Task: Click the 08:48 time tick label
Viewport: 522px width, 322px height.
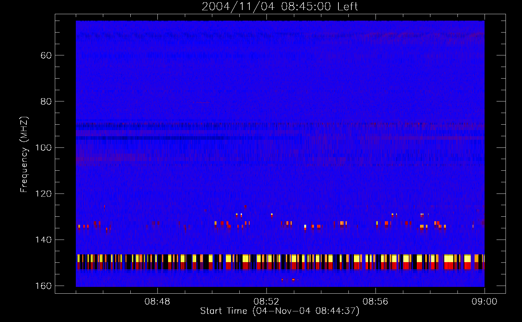Action: (x=157, y=302)
